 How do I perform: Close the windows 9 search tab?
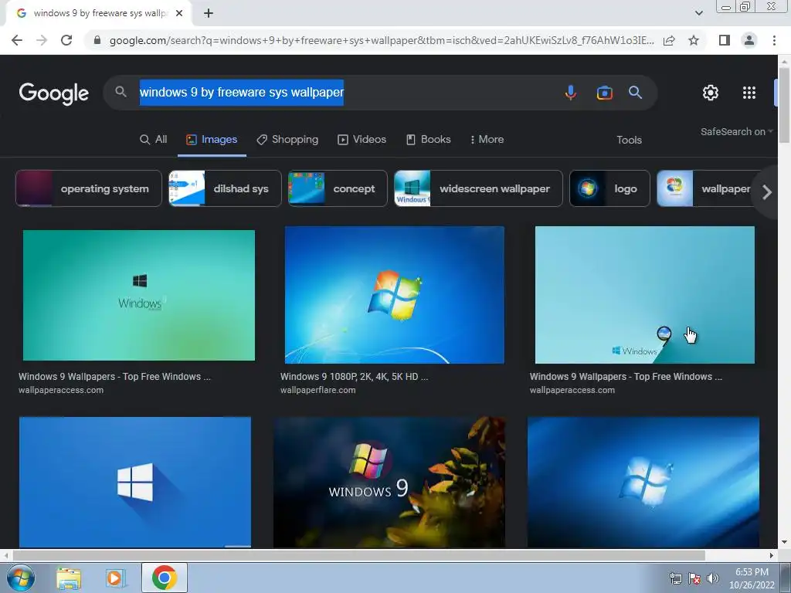[x=179, y=13]
